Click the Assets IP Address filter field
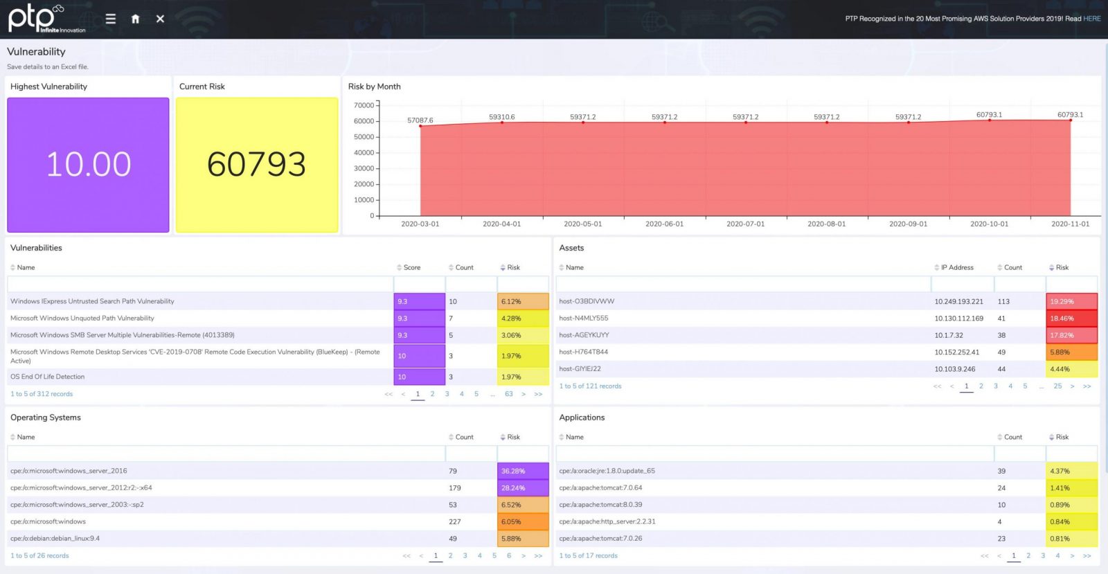Screen dimensions: 1108x574 (962, 284)
